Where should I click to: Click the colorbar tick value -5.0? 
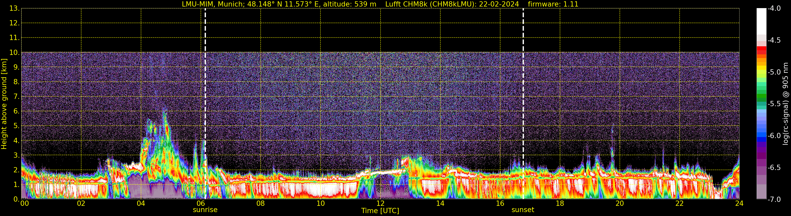(774, 72)
